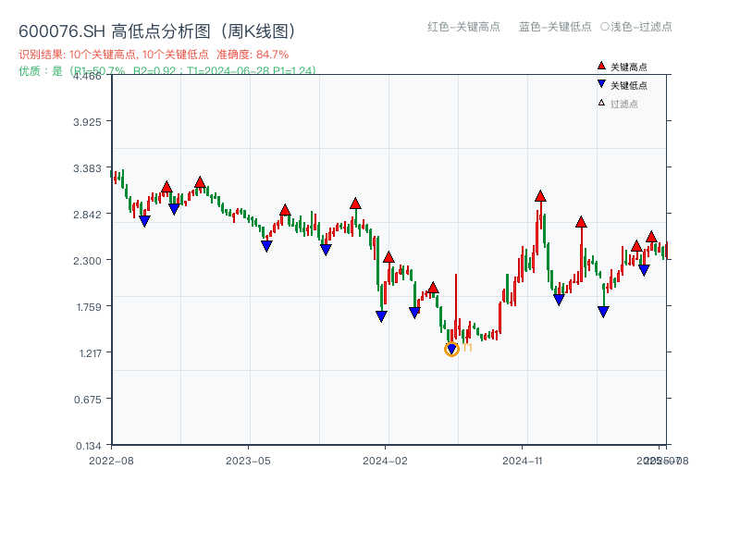Click the red 识别结果 summary text
Screen dimensions: 740x555
[113, 55]
